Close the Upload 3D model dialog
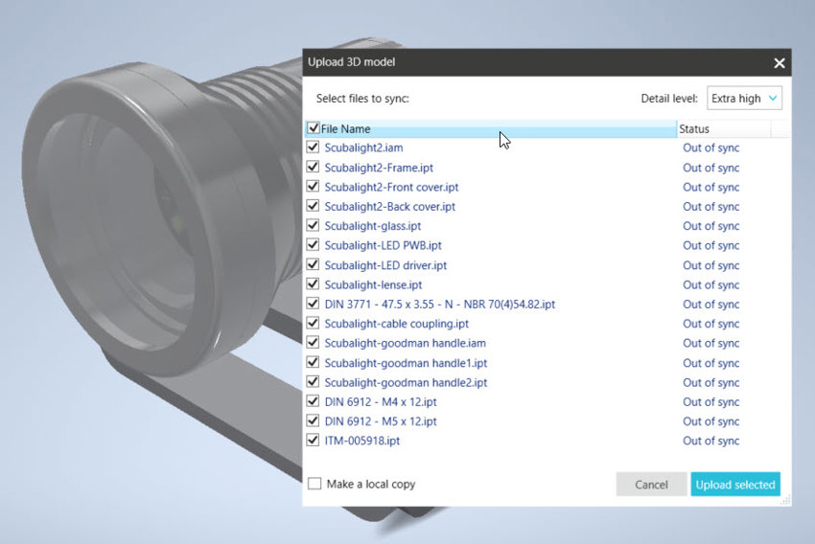This screenshot has width=815, height=544. click(780, 63)
